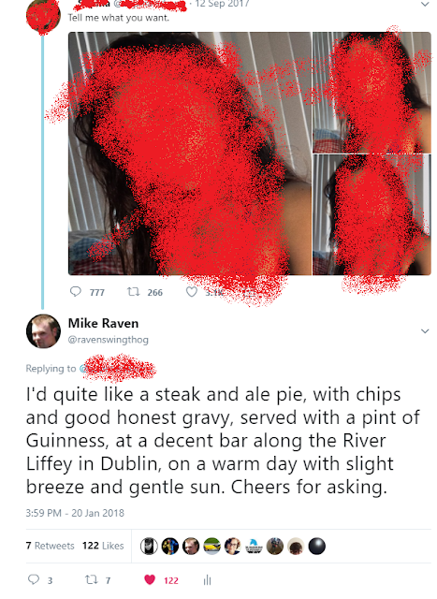Open the chevron menu on the original tweet
This screenshot has width=437, height=599.
[x=425, y=4]
